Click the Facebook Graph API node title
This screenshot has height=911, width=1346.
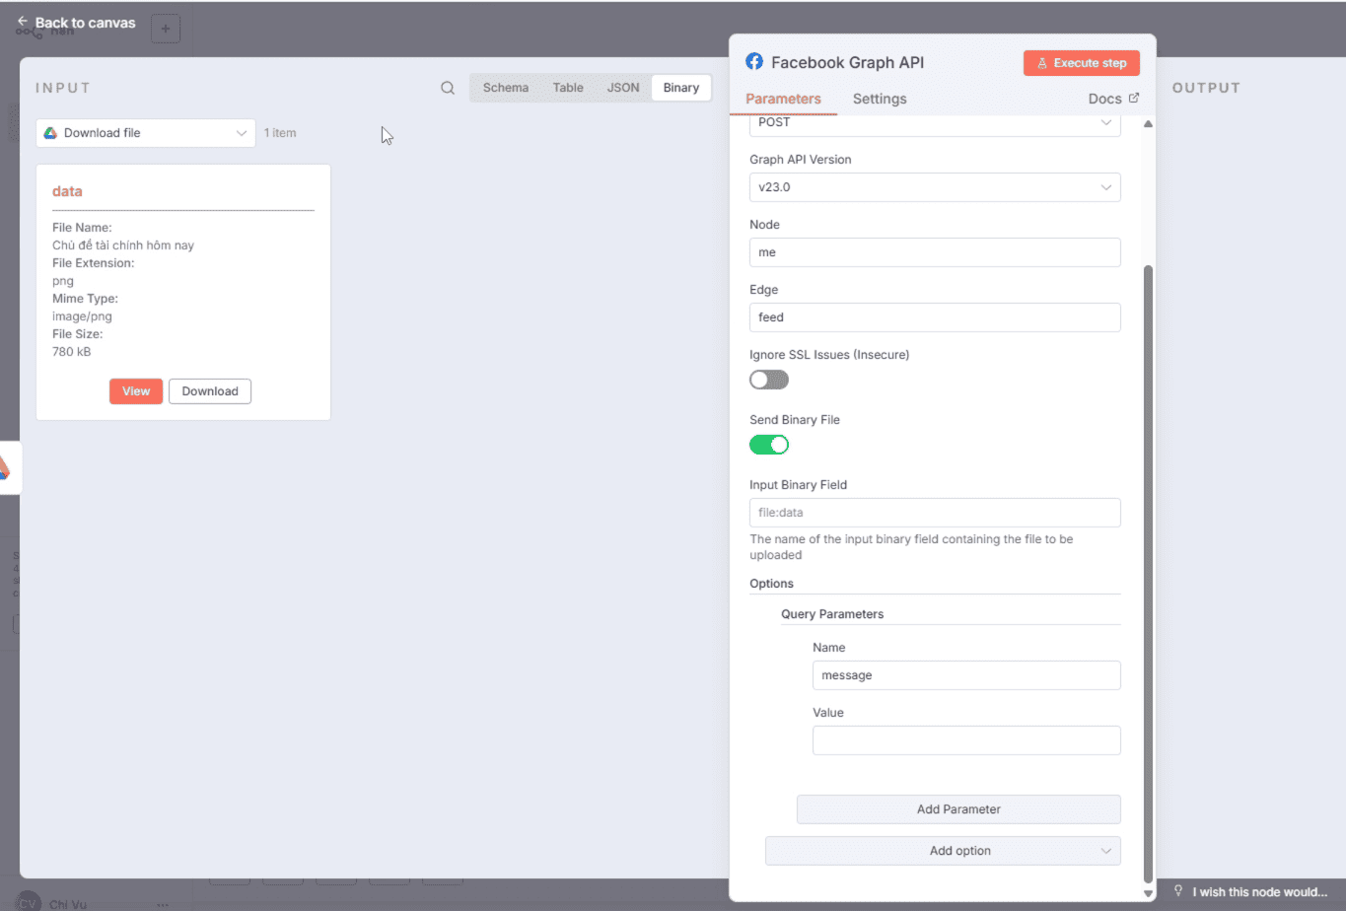pos(848,62)
